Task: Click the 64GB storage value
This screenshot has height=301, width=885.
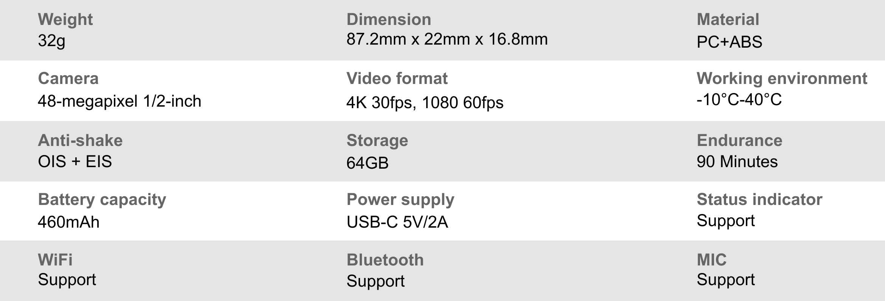Action: coord(367,163)
